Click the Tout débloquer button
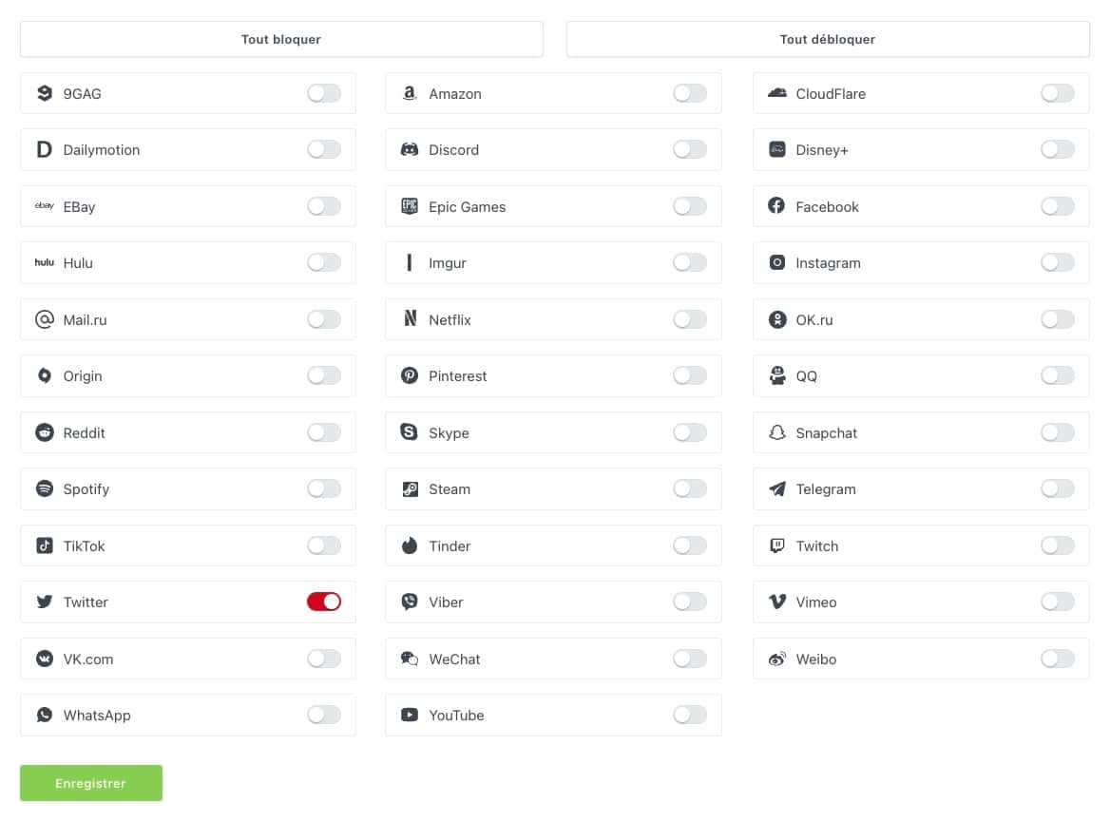The image size is (1110, 822). pos(828,39)
